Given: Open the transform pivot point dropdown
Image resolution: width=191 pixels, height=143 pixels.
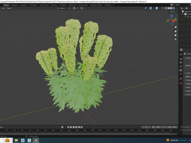Looking at the screenshot, I should tap(70, 8).
